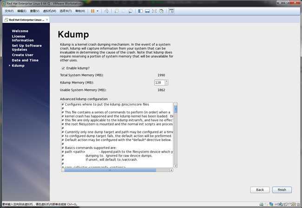Open the 编辑(E) menu
The width and height of the screenshot is (302, 208).
tap(22, 11)
